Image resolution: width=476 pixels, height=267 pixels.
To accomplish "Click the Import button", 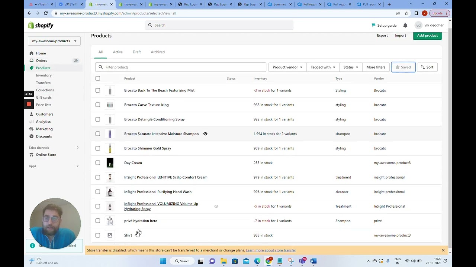I will (x=400, y=36).
